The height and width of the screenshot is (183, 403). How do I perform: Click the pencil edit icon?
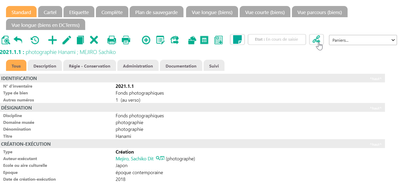tap(67, 40)
